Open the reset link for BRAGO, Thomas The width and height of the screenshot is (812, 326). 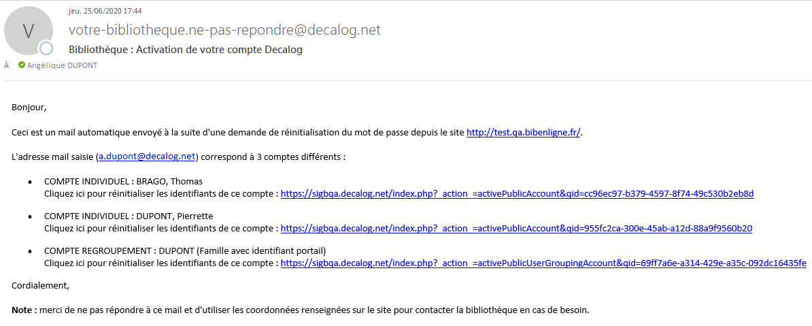(517, 193)
